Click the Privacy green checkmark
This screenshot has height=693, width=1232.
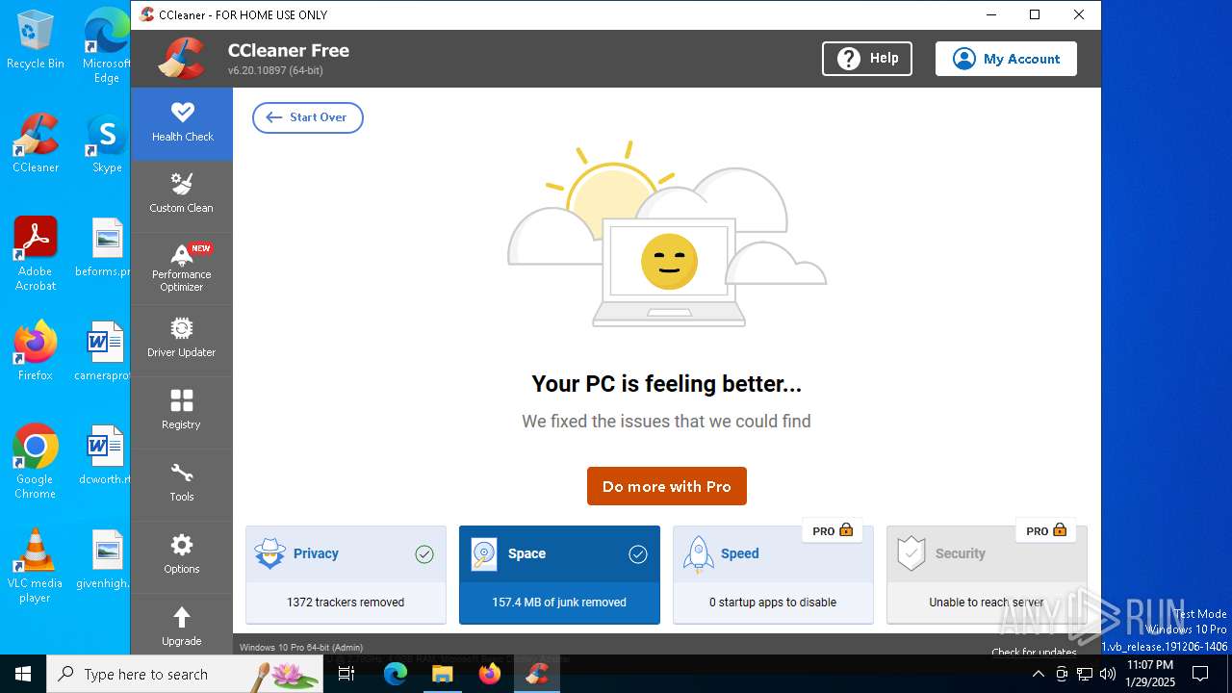point(424,554)
